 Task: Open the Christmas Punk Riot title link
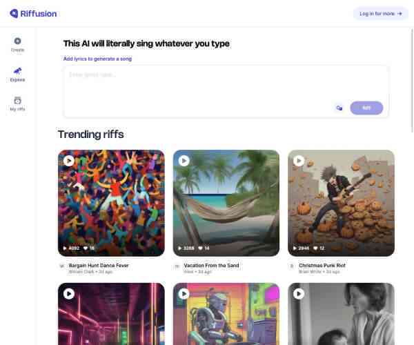(x=322, y=265)
